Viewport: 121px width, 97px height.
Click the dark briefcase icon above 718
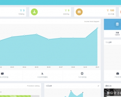[118, 74]
